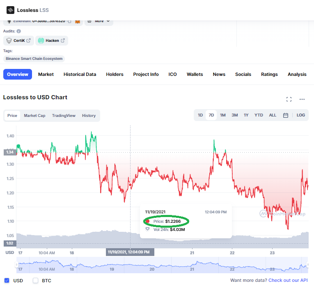This screenshot has height=288, width=314.
Task: Click the Hacken logo icon
Action: (41, 41)
